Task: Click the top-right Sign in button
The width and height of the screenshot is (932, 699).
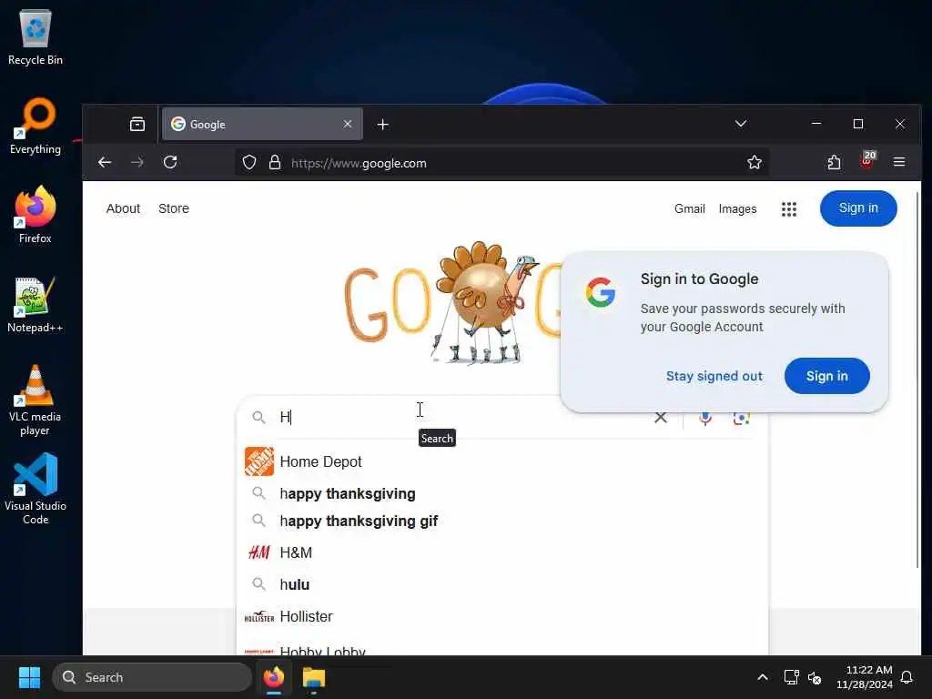Action: pos(858,208)
